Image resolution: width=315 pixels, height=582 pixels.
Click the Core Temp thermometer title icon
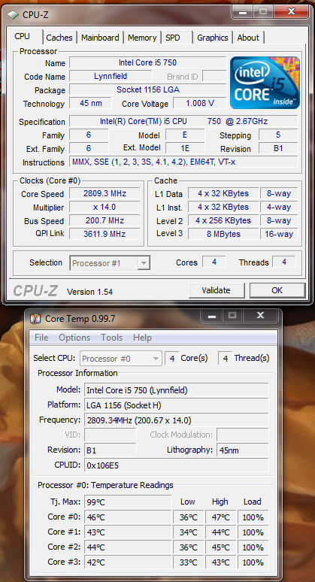coord(35,319)
